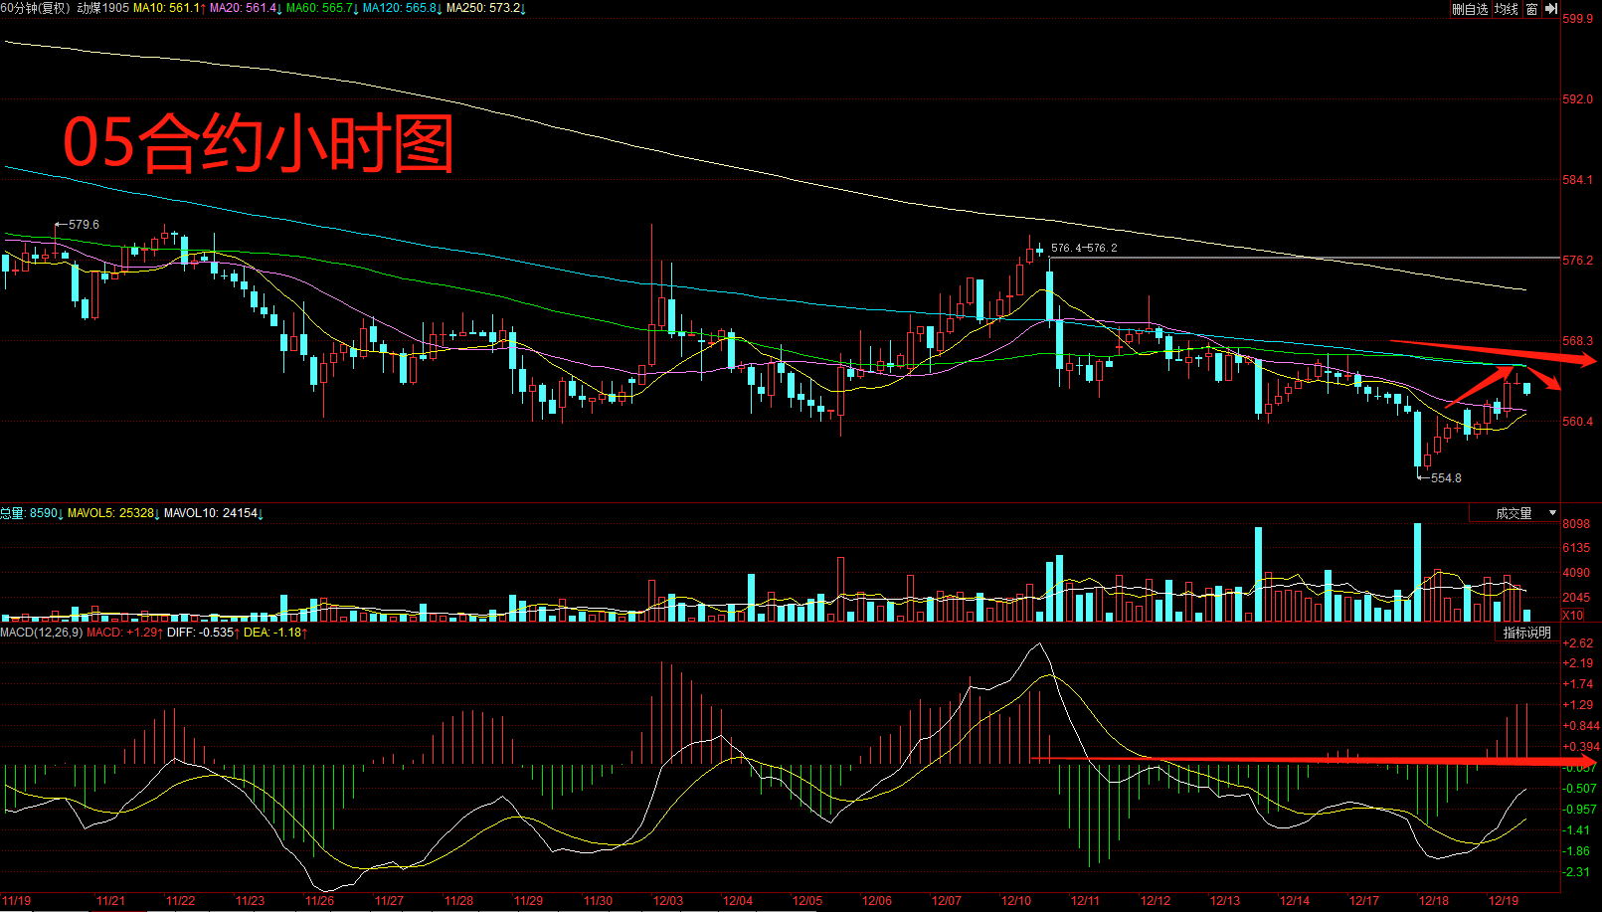Click the 12/14 date on time axis
This screenshot has height=912, width=1602.
(x=1294, y=901)
